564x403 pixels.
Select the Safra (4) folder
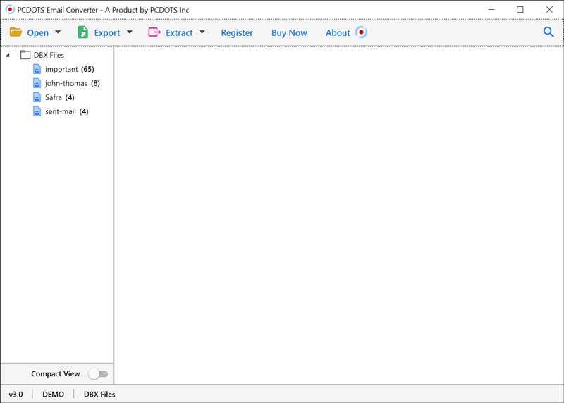coord(60,97)
